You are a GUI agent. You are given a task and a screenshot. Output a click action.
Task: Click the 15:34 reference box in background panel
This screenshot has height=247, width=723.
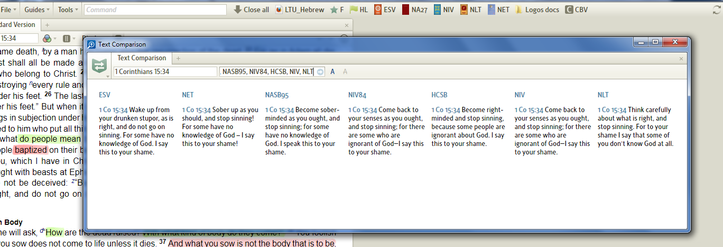[19, 38]
